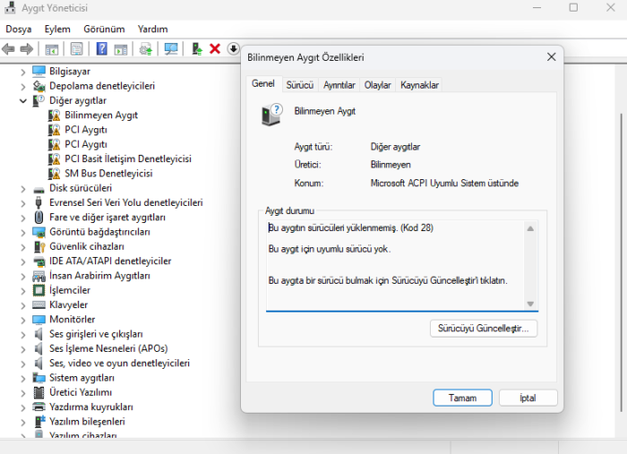Switch to the Ayrıntılar tab
Screen dimensions: 627x454
coord(339,85)
